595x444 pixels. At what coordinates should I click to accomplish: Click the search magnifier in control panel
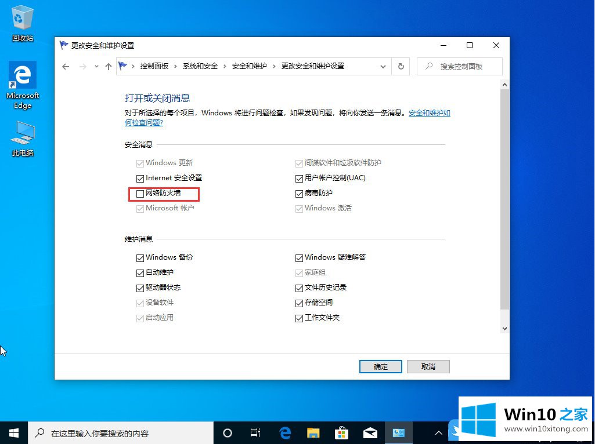[429, 66]
